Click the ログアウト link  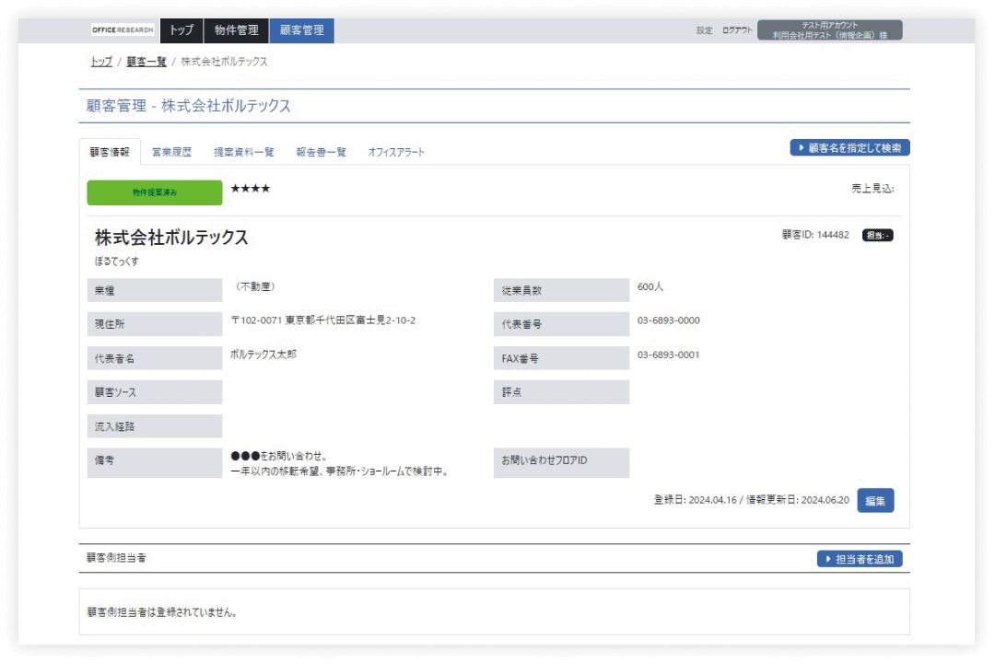click(737, 30)
